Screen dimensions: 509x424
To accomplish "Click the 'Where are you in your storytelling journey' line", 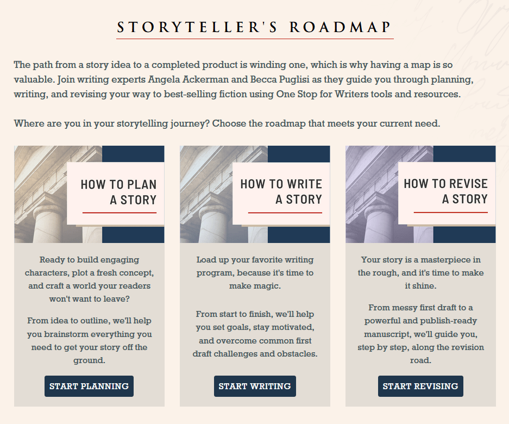I will pos(227,123).
